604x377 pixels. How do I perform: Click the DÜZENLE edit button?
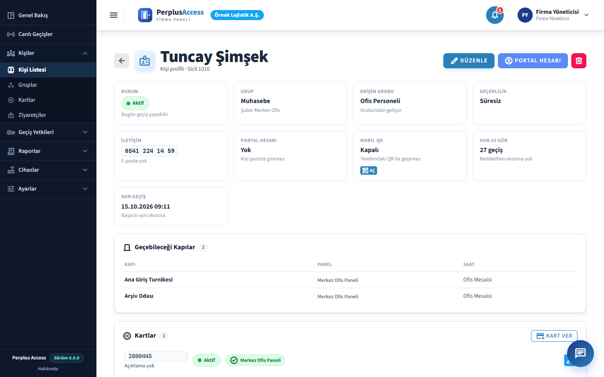(x=469, y=61)
